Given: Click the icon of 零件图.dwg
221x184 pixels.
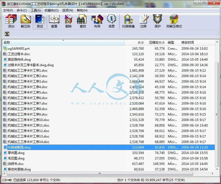Looking at the screenshot, I should [5, 153].
